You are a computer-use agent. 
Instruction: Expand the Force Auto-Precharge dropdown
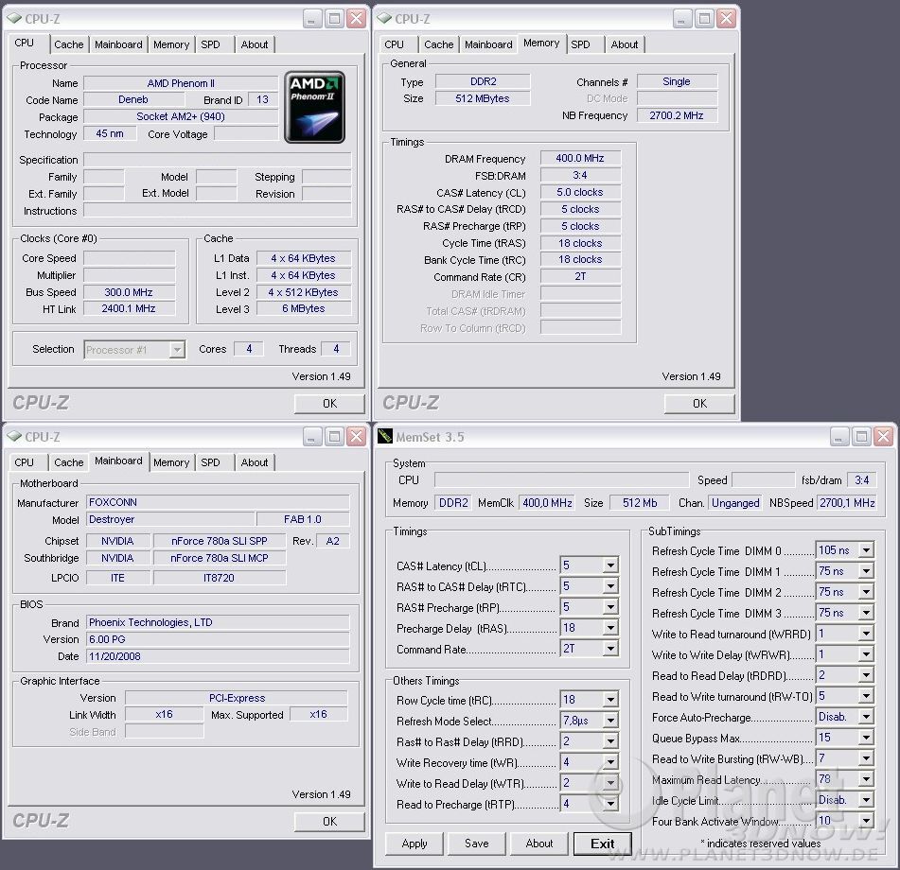[866, 718]
